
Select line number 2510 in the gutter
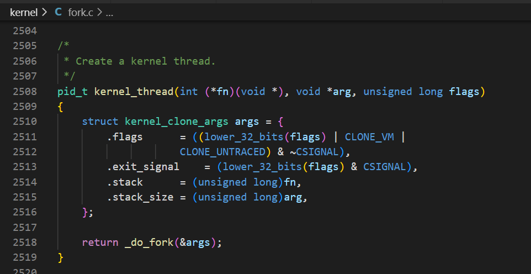pyautogui.click(x=25, y=122)
